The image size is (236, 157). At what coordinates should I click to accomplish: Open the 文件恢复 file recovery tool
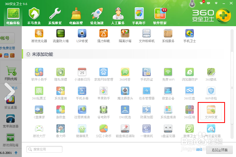tap(211, 112)
